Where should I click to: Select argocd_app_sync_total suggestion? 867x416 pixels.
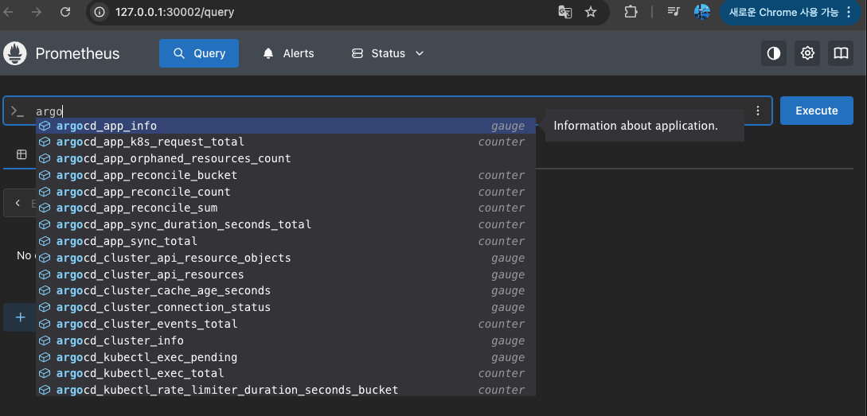[286, 242]
